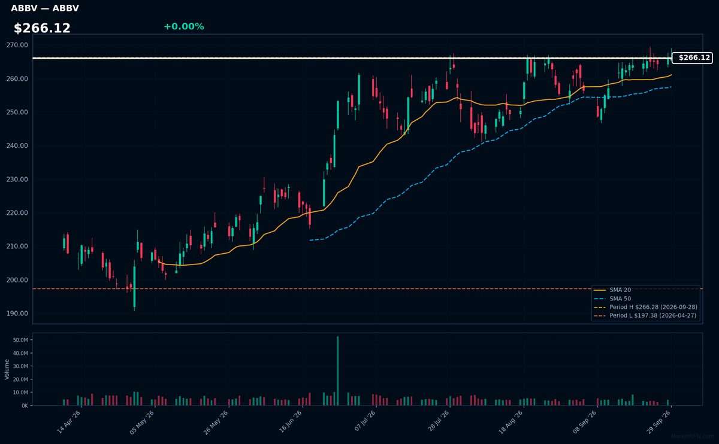Click the 29 Sep '26 date label
This screenshot has height=444, width=719.
[659, 421]
